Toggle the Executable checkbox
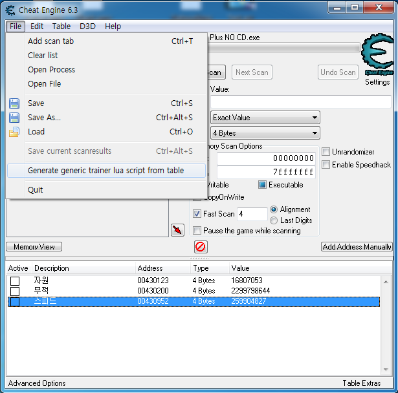This screenshot has width=398, height=393. pyautogui.click(x=262, y=185)
